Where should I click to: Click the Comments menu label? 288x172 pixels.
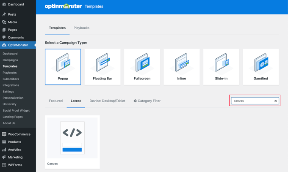pyautogui.click(x=16, y=38)
